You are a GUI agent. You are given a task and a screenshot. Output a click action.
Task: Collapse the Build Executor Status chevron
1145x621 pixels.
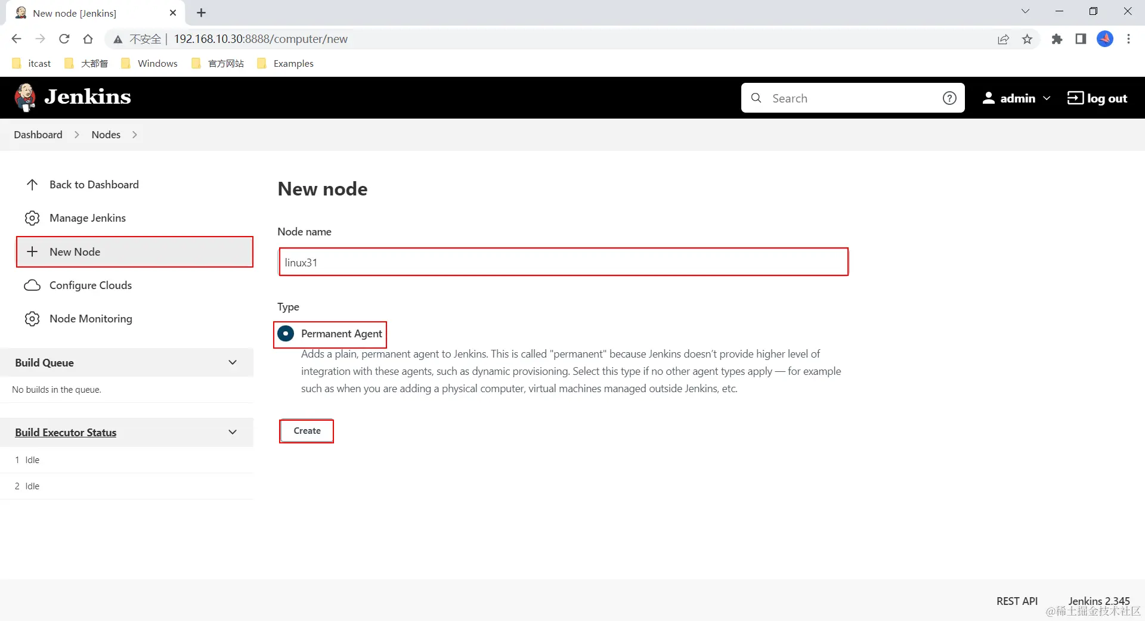click(x=233, y=432)
